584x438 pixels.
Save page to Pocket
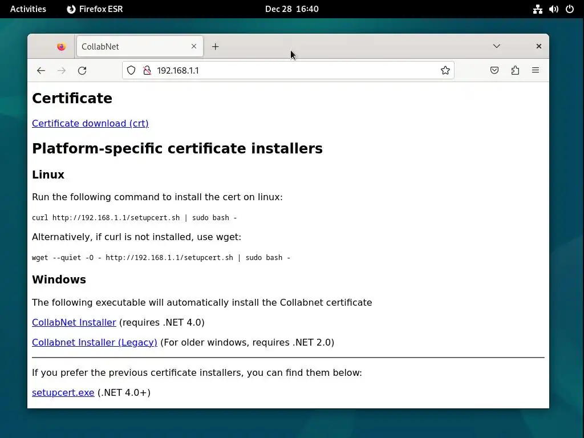coord(494,70)
